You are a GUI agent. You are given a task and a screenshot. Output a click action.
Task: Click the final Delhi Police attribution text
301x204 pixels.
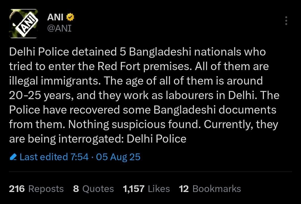[x=157, y=139]
